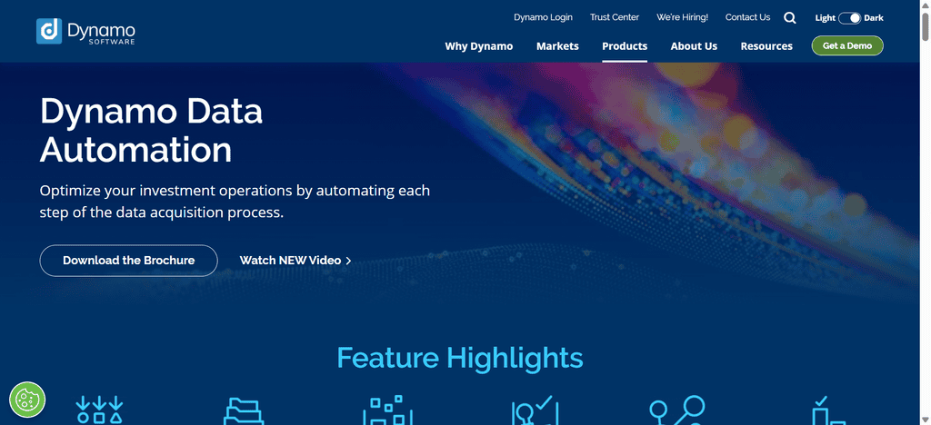Visit the Trust Center link

point(615,17)
